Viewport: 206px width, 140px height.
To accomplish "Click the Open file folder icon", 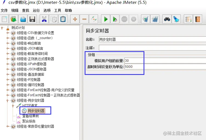I will (x=23, y=19).
